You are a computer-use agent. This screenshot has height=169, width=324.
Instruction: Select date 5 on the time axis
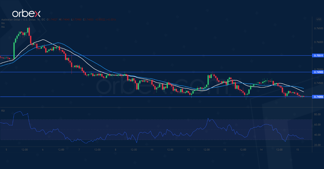6,150
